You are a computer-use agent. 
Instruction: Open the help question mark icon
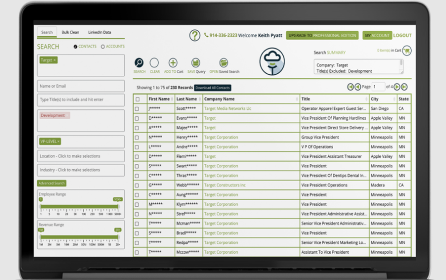pyautogui.click(x=195, y=36)
